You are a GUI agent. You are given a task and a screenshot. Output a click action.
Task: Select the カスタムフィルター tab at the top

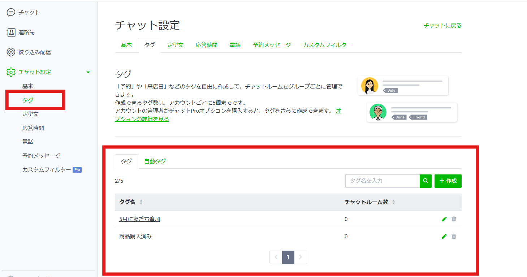[x=327, y=45]
